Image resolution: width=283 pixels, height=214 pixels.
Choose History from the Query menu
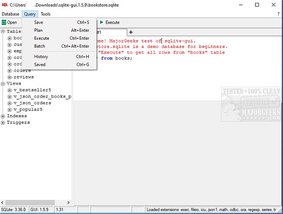(60, 57)
